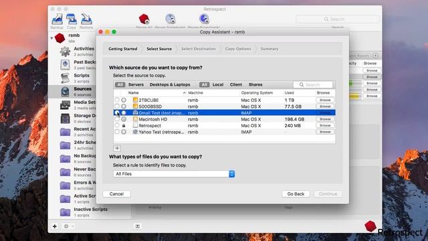The width and height of the screenshot is (428, 241).
Task: Click the source list Search field
Action: (x=313, y=85)
